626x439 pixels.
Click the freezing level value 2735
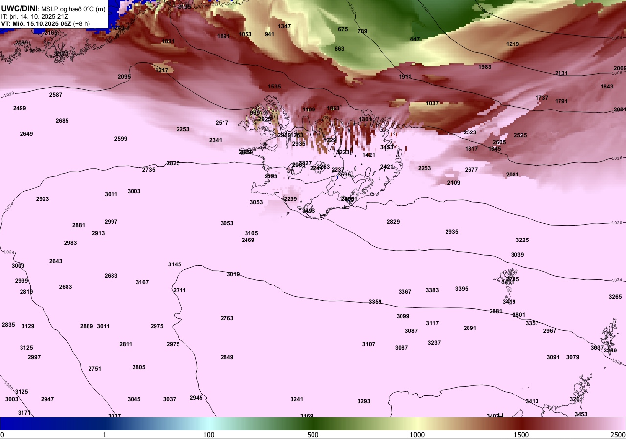pos(149,170)
